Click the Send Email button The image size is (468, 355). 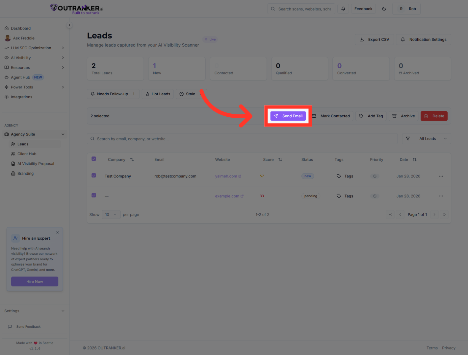coord(288,116)
